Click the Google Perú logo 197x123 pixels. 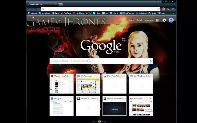(x=101, y=46)
